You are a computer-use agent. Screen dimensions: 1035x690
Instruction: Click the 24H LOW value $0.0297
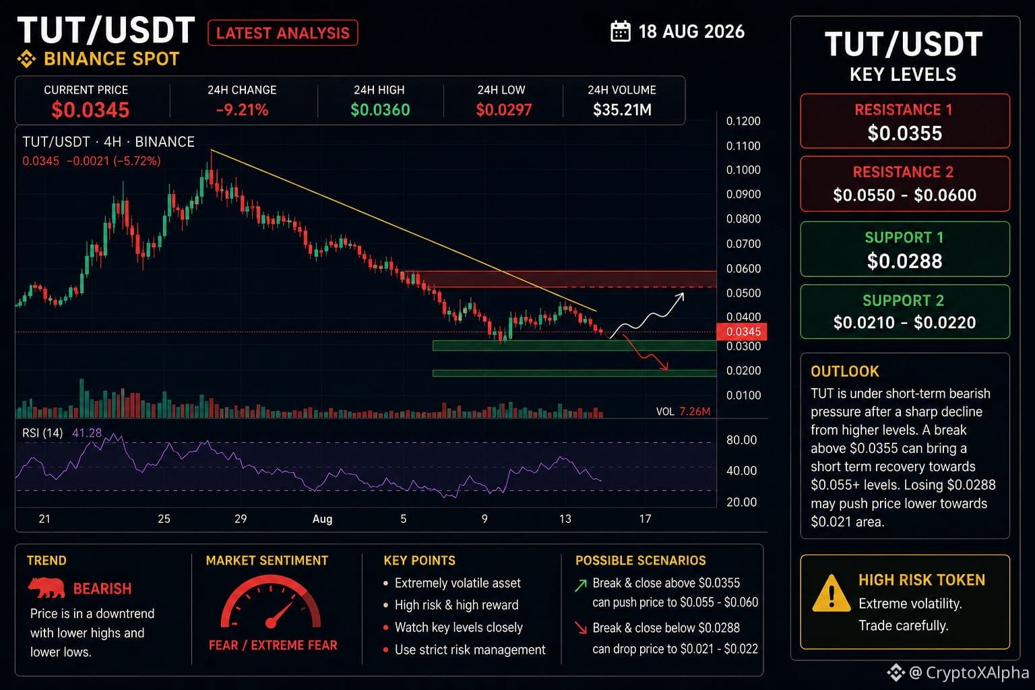[x=504, y=110]
